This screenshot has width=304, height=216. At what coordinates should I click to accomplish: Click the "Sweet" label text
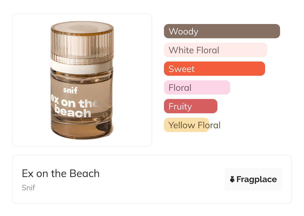tap(181, 69)
